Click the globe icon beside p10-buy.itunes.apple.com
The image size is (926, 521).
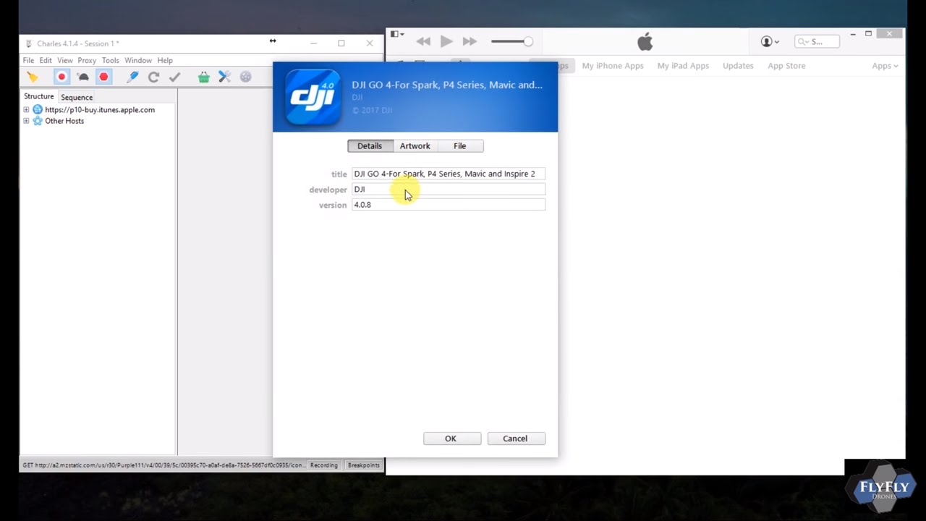(x=38, y=110)
